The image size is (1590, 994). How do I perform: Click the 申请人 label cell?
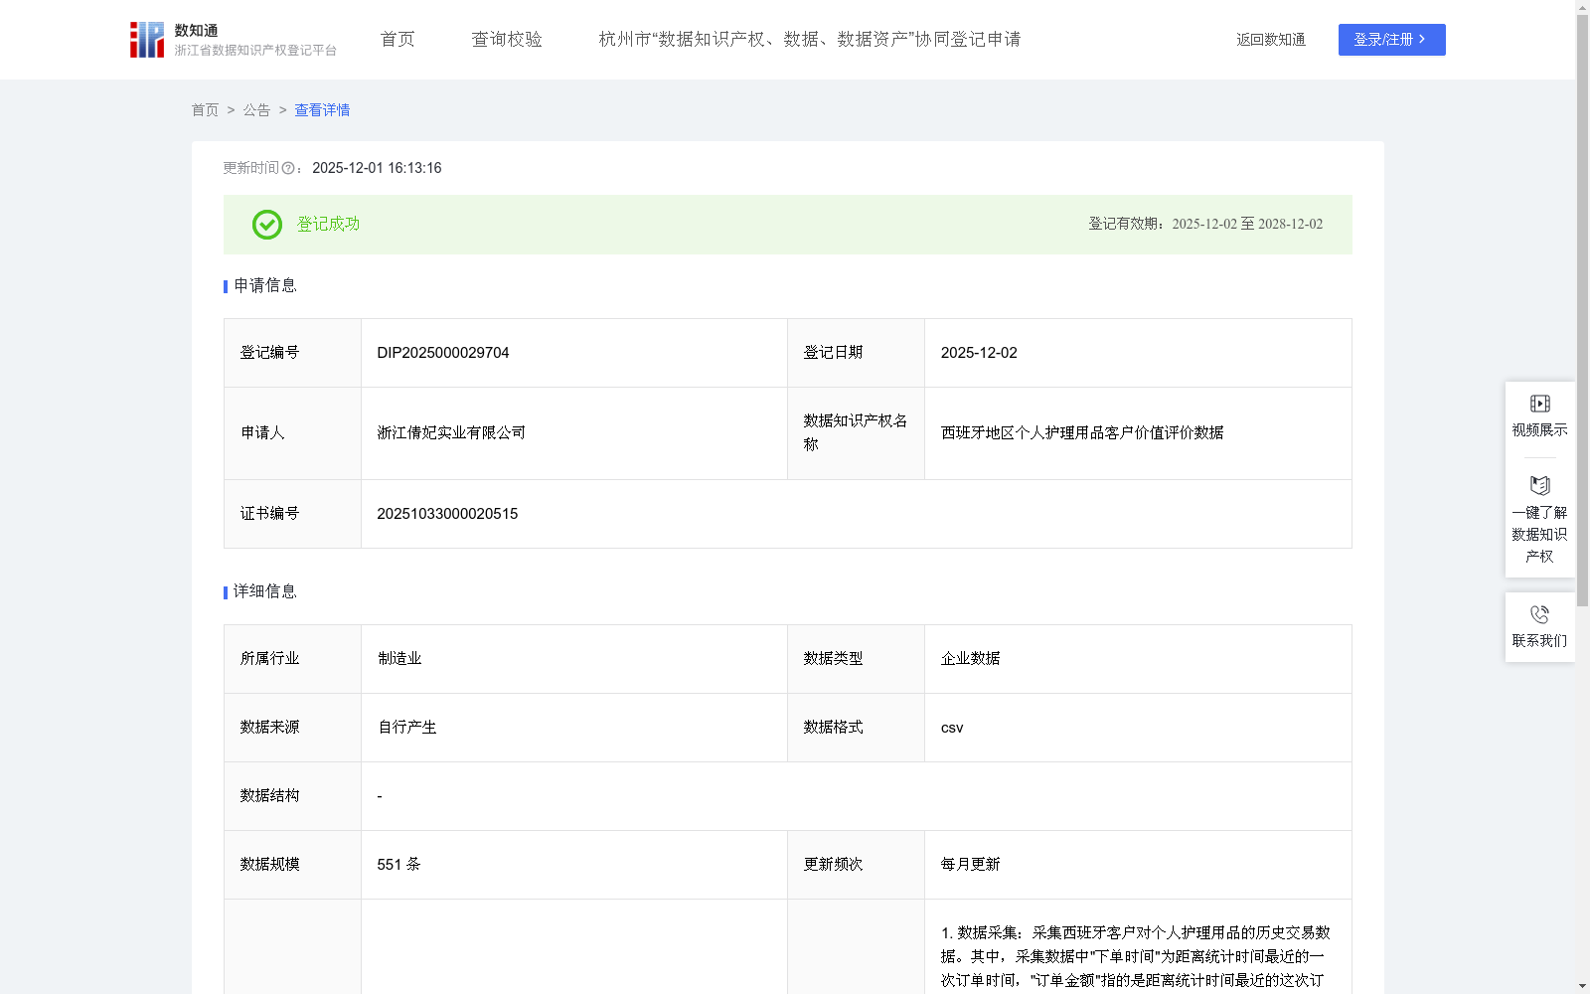pos(292,433)
